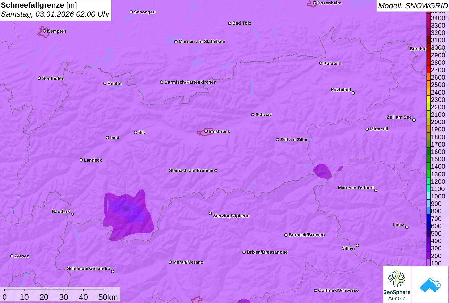Select the Reutte location dot

pos(105,83)
